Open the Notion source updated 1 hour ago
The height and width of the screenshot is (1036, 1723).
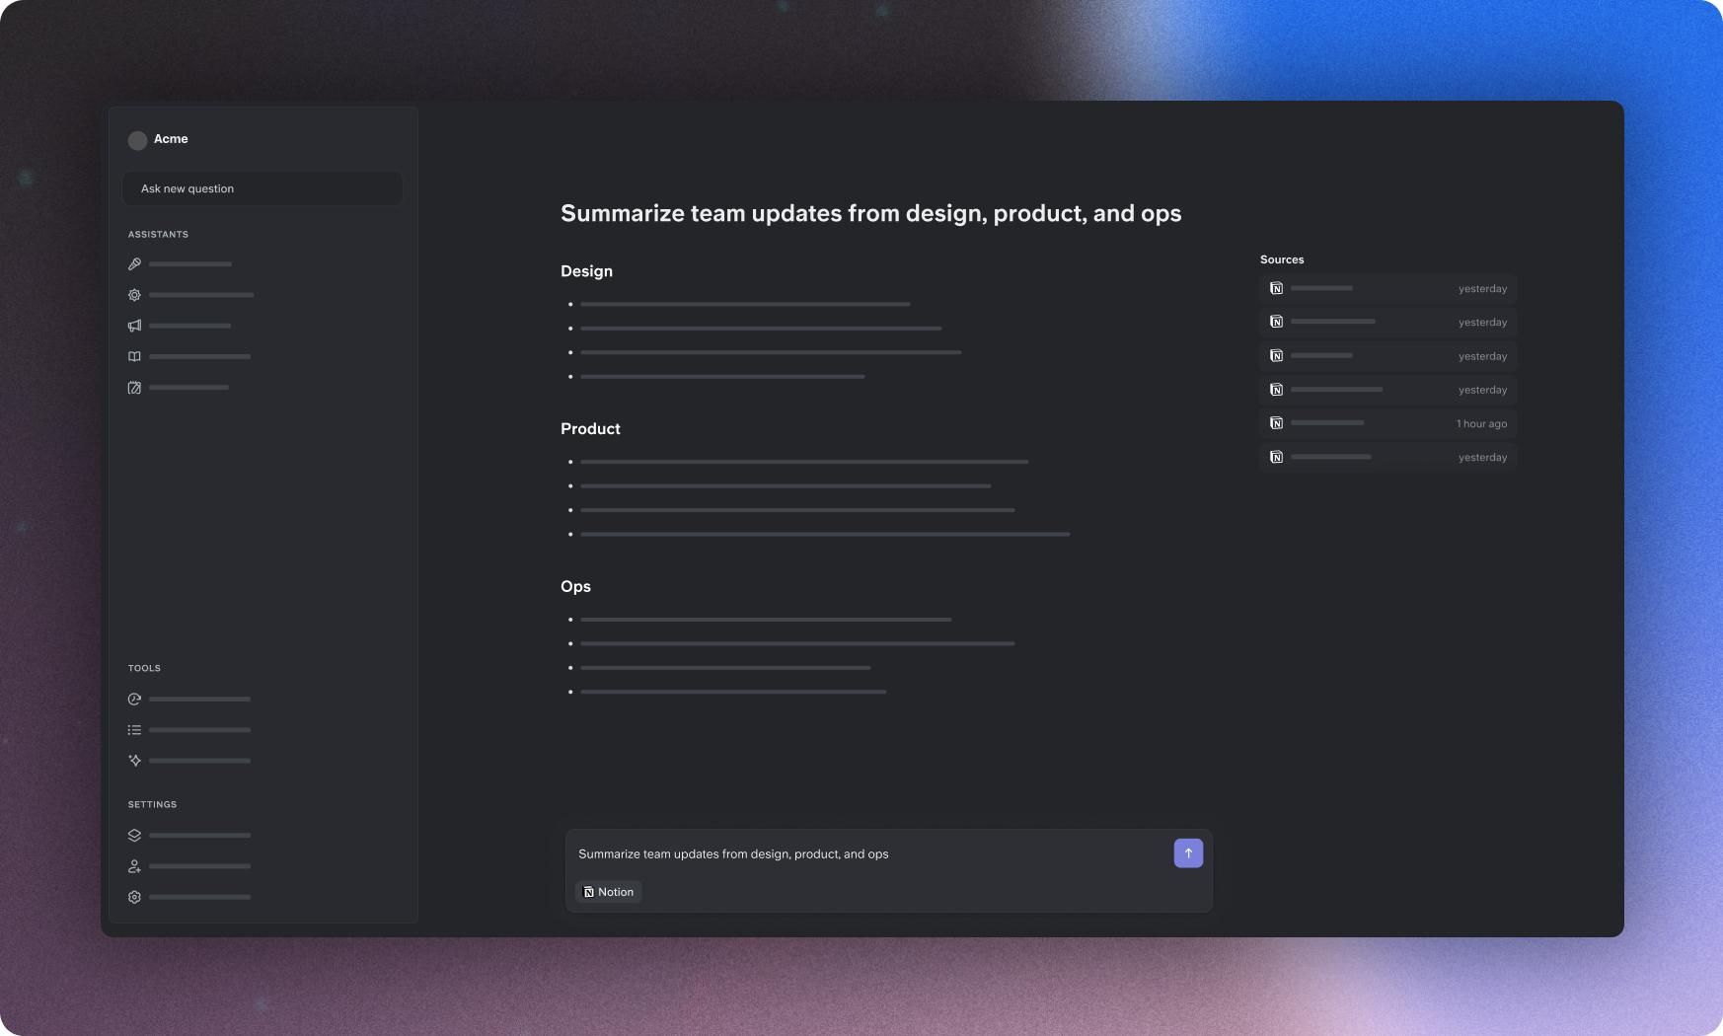(1387, 423)
